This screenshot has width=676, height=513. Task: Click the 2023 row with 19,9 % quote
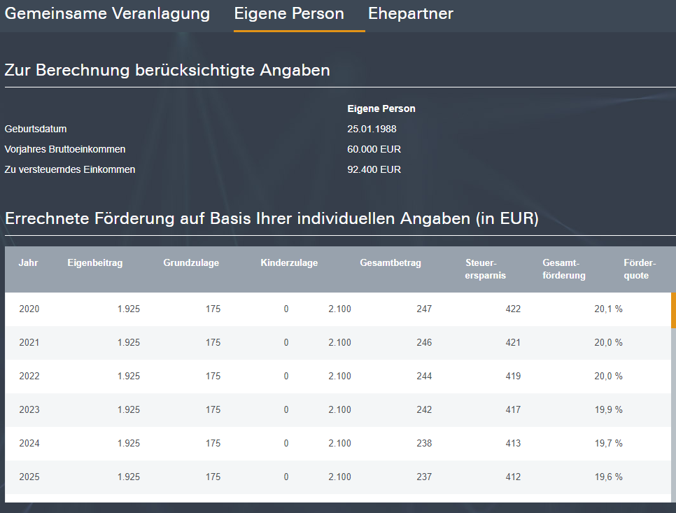[x=336, y=409]
